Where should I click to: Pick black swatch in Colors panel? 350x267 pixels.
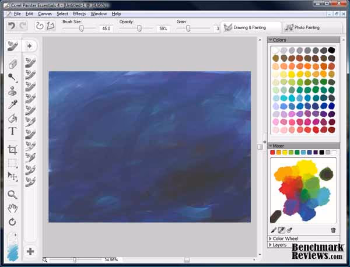331,50
